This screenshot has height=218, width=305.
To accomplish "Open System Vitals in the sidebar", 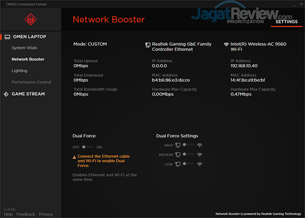I will pyautogui.click(x=25, y=48).
